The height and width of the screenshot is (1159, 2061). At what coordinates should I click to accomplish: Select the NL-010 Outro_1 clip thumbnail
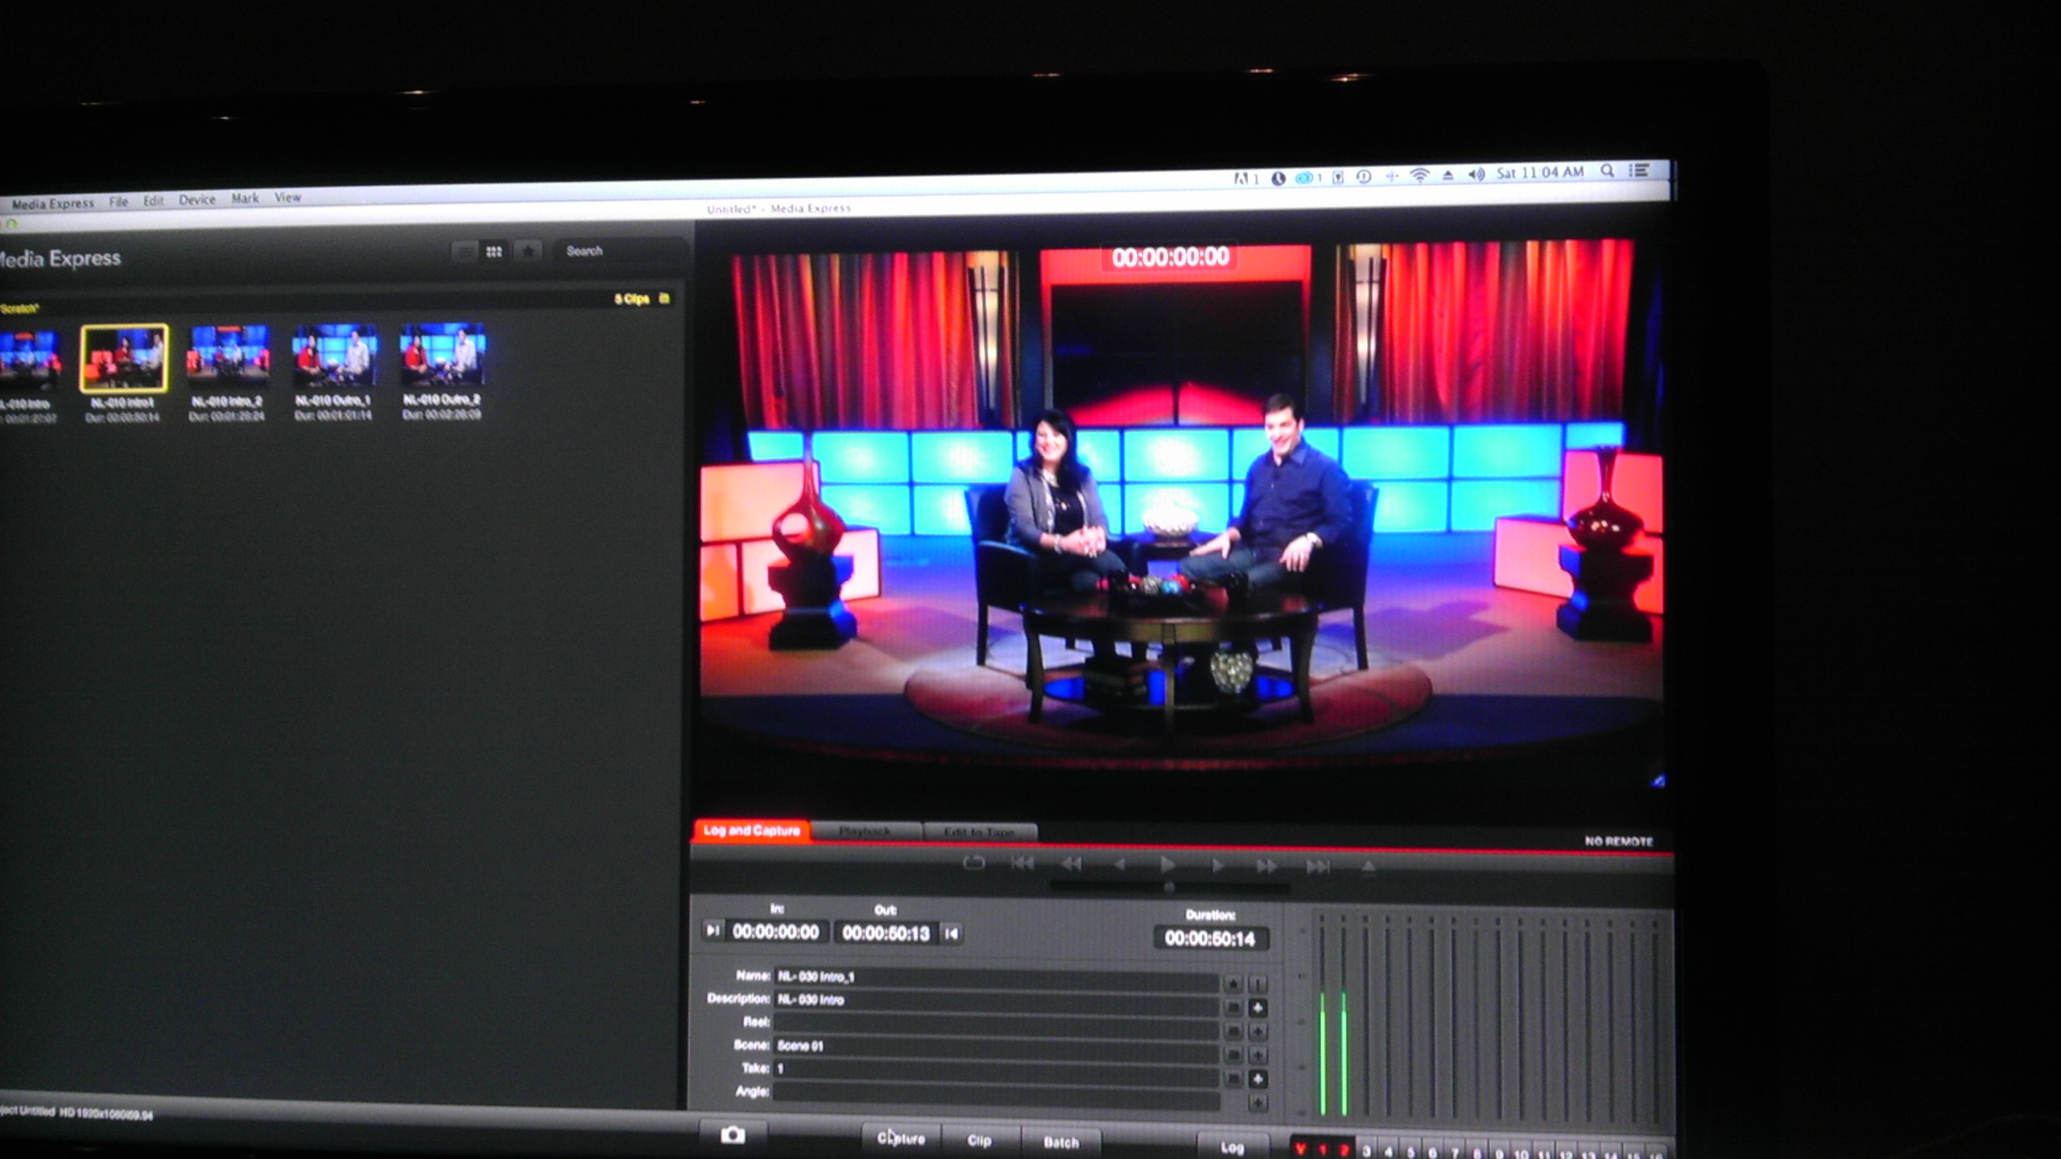point(333,355)
